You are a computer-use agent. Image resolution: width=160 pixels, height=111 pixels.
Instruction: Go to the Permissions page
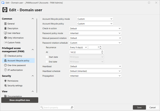pyautogui.click(x=18, y=81)
